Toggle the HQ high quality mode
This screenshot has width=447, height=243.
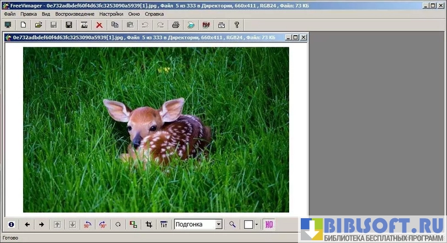click(269, 224)
